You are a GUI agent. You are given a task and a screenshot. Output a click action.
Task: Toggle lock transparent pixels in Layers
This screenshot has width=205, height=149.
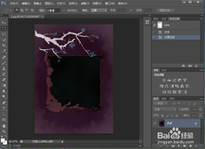162,116
